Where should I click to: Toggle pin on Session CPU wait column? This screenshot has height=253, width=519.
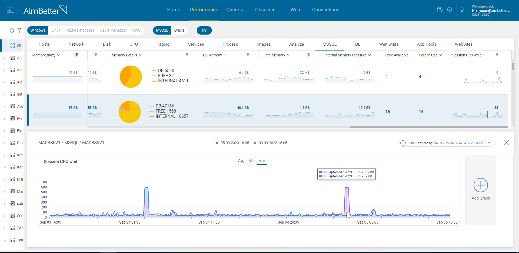pos(497,55)
